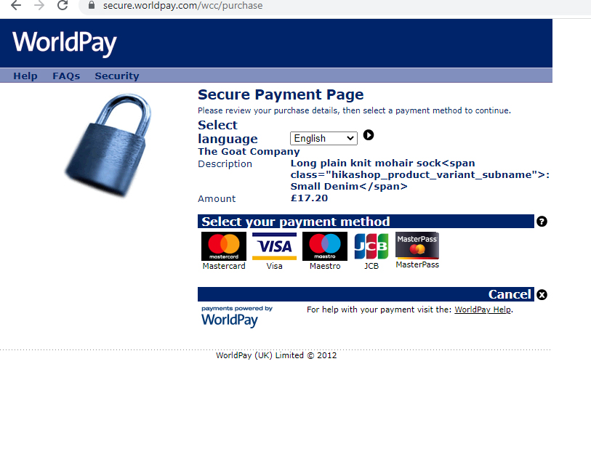Choose the MasterPass payment icon
The image size is (591, 449).
point(417,245)
